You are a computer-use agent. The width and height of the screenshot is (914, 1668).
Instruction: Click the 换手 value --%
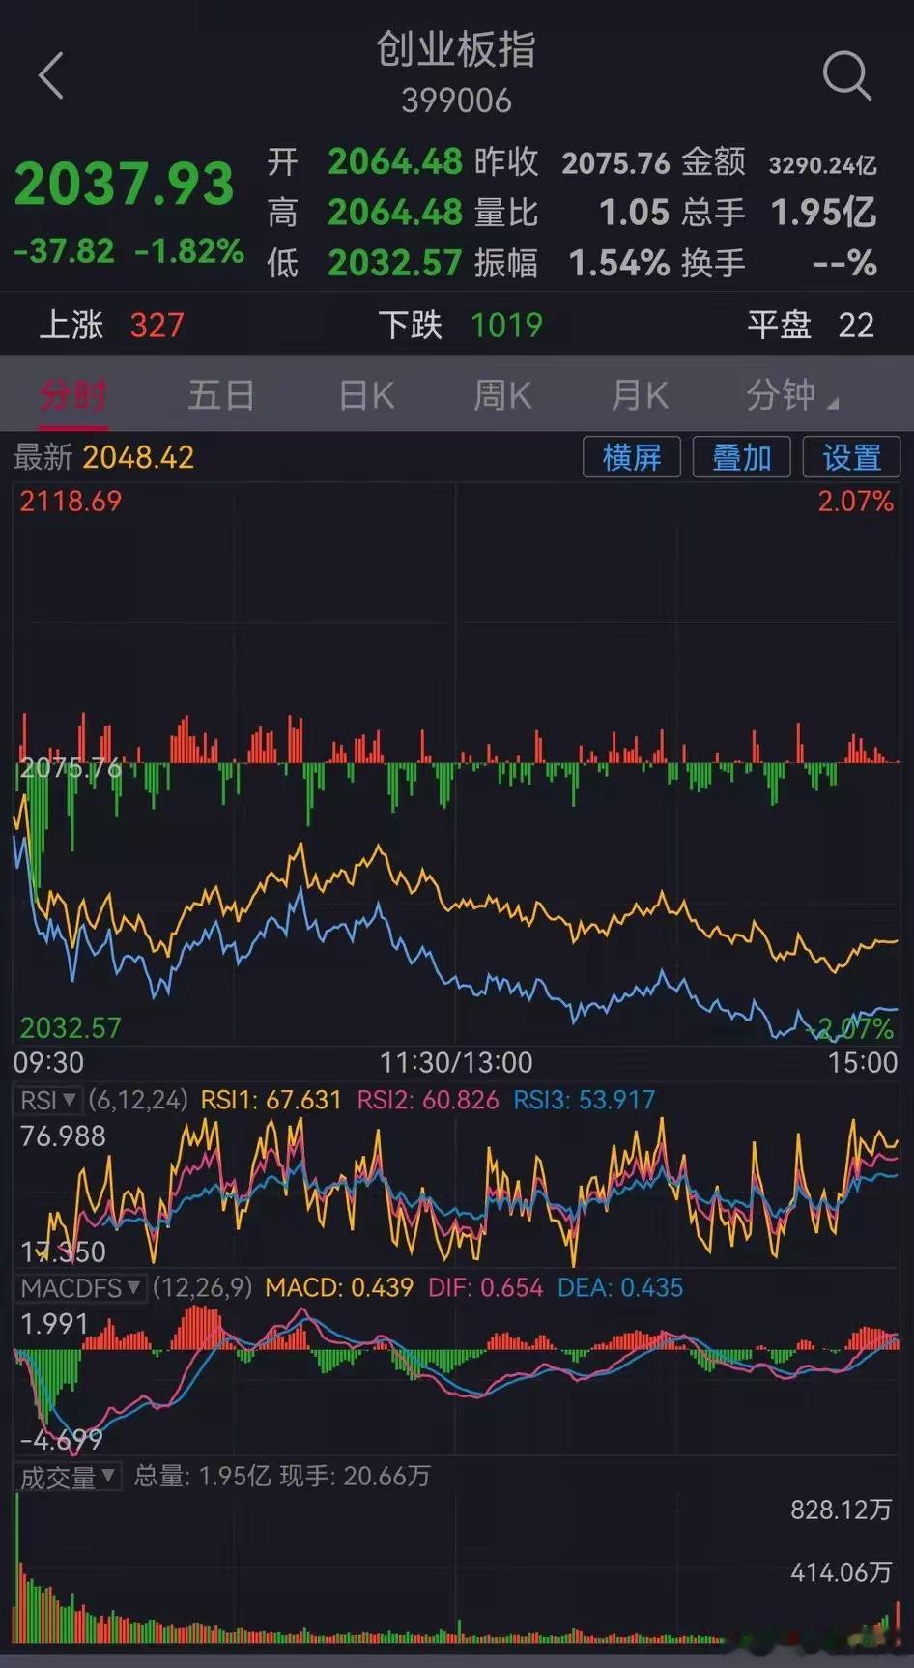[x=845, y=263]
